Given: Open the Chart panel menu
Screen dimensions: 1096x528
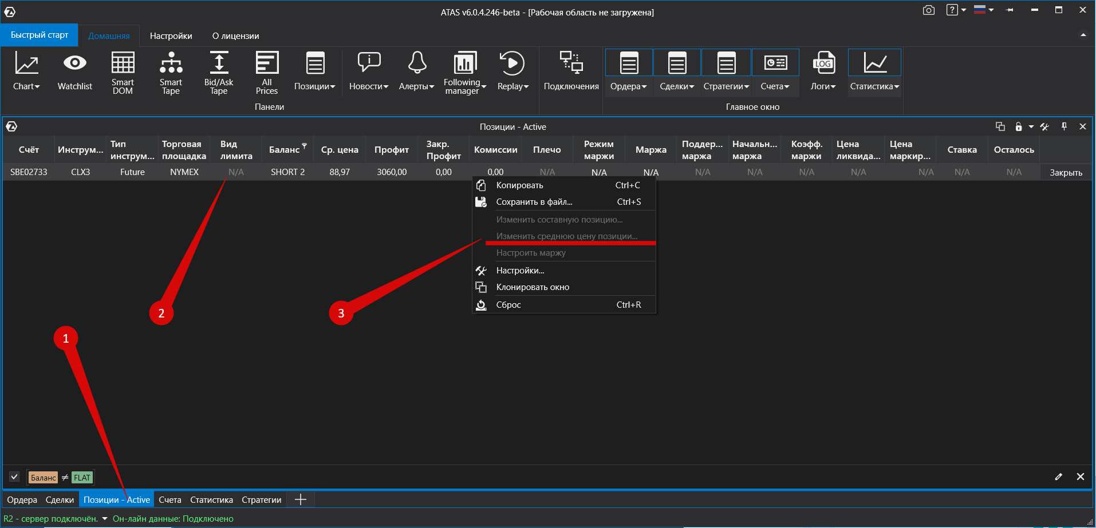Looking at the screenshot, I should pyautogui.click(x=26, y=72).
